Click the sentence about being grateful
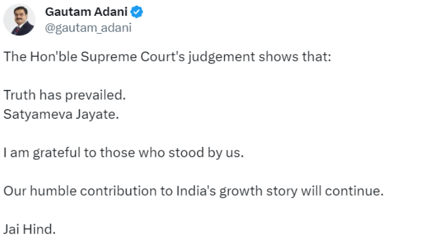437x242 pixels. pos(124,153)
